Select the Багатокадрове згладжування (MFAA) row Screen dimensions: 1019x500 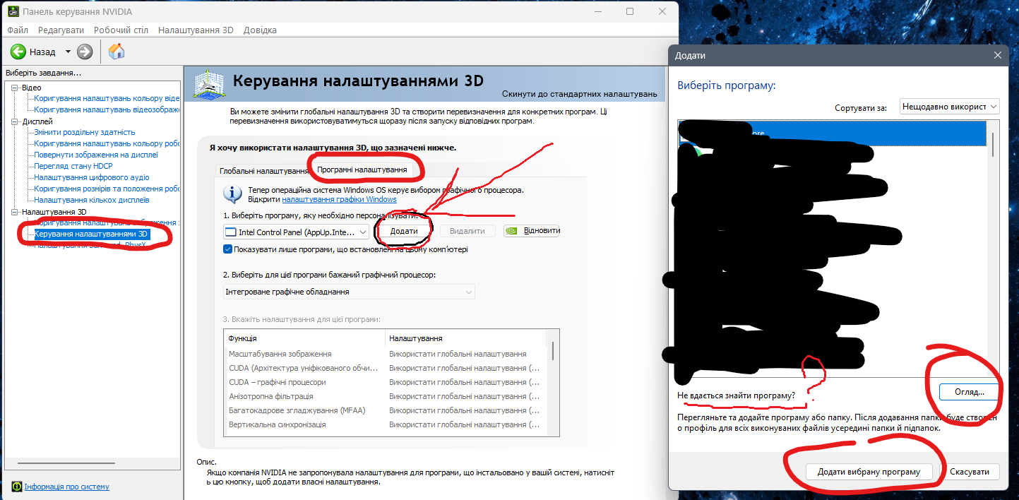[386, 410]
